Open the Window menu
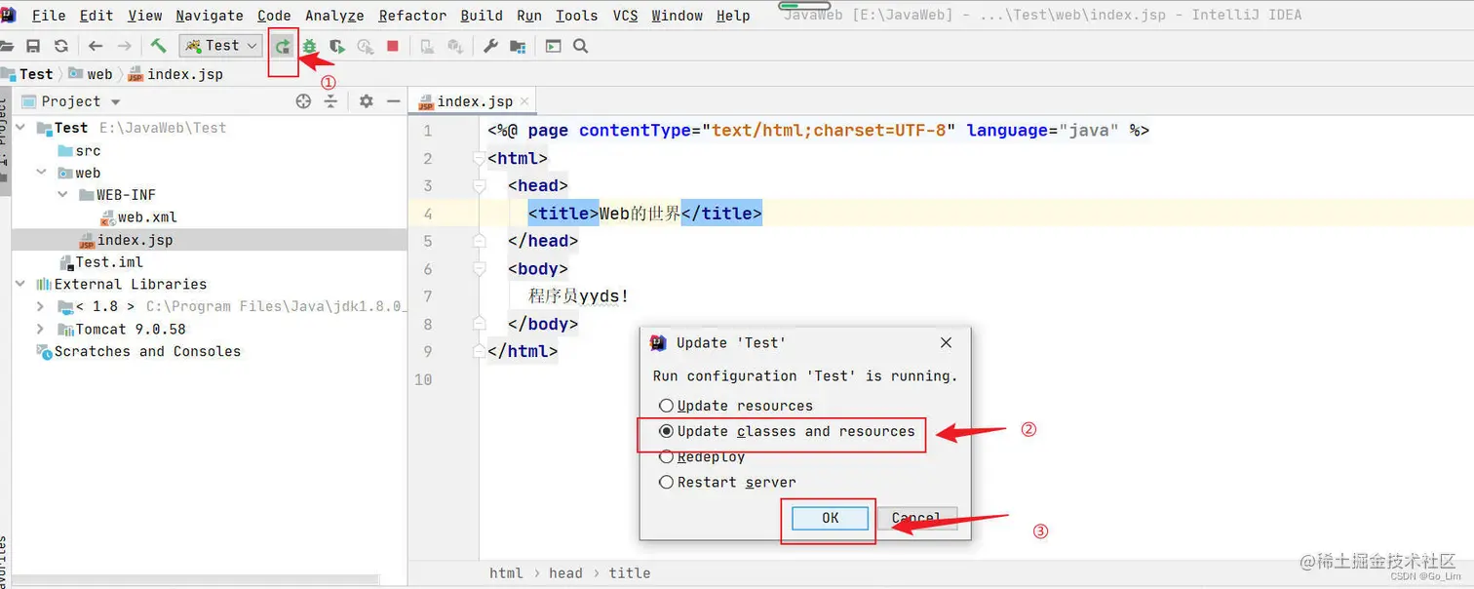 tap(677, 16)
